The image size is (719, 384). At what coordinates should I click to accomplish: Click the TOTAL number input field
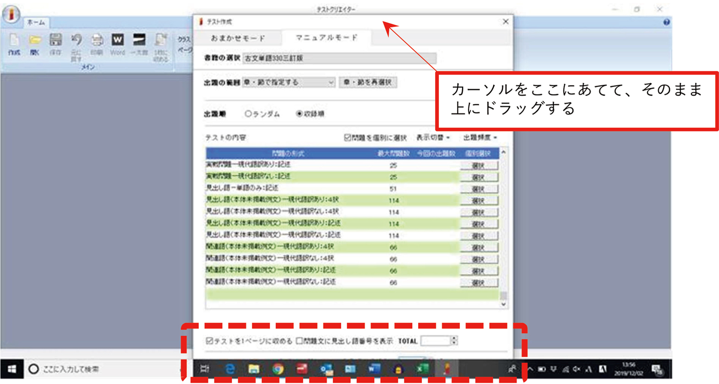[x=436, y=341]
